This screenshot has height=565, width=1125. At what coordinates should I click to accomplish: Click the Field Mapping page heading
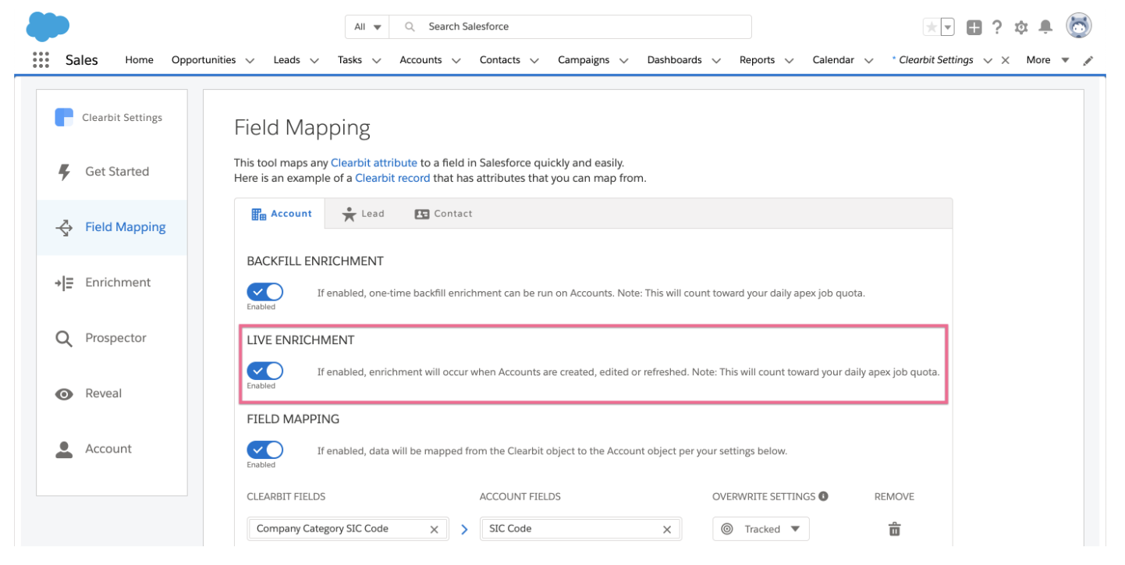pos(302,127)
